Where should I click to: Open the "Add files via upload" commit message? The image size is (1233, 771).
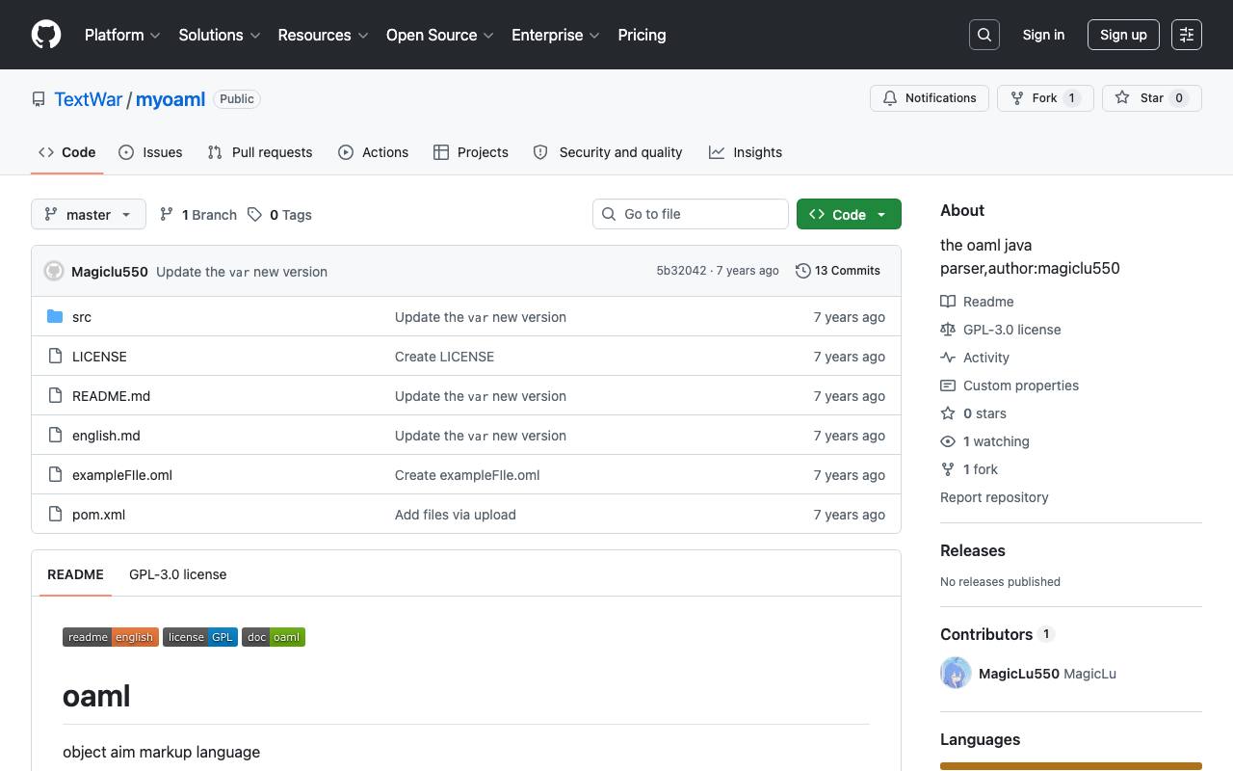point(456,515)
